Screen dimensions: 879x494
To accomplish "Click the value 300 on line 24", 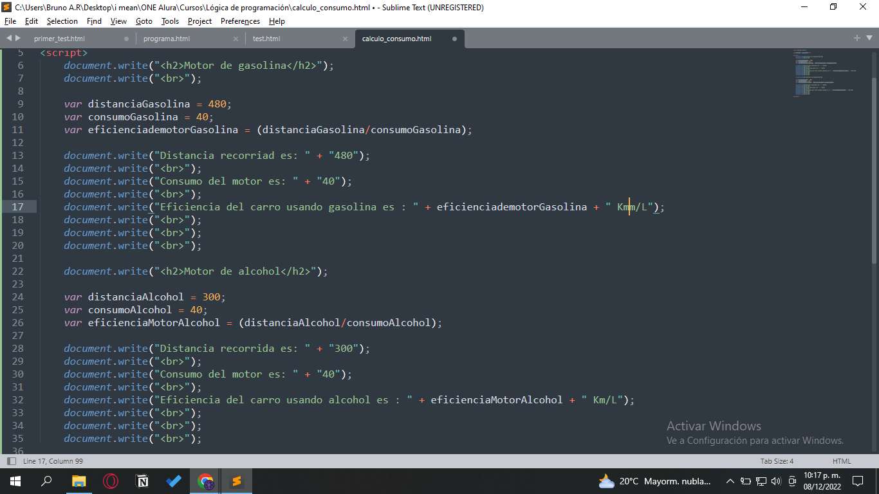I will pos(211,297).
